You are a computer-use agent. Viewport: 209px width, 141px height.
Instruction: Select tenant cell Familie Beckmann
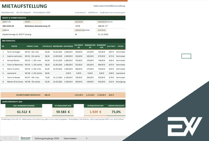[15, 65]
